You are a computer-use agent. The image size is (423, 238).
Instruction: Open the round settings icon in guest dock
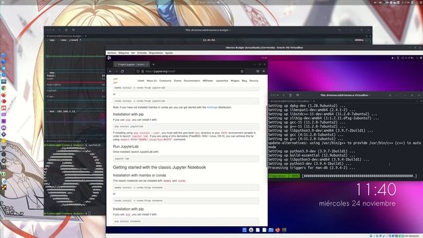click(x=251, y=230)
